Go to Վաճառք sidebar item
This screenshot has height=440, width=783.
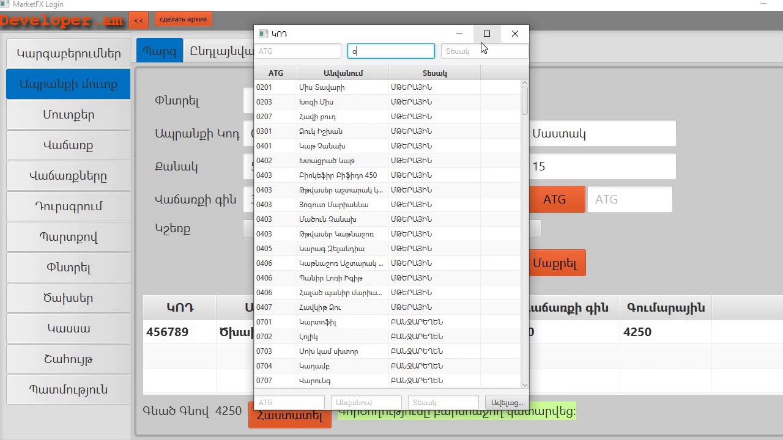(69, 145)
